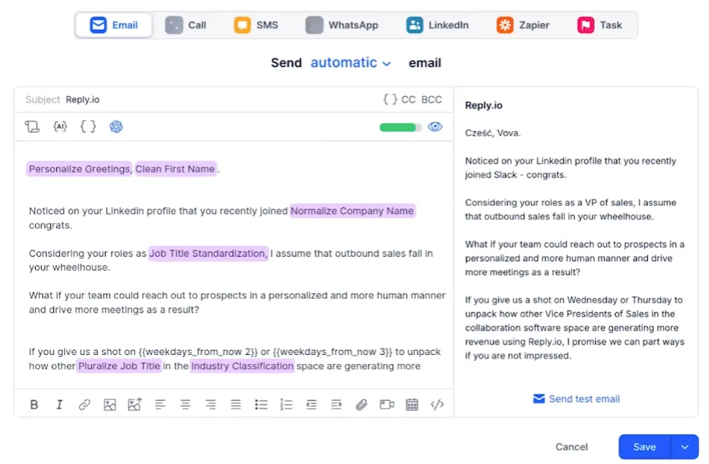Viewport: 709px width, 464px height.
Task: Click the Send test email link
Action: pos(576,399)
